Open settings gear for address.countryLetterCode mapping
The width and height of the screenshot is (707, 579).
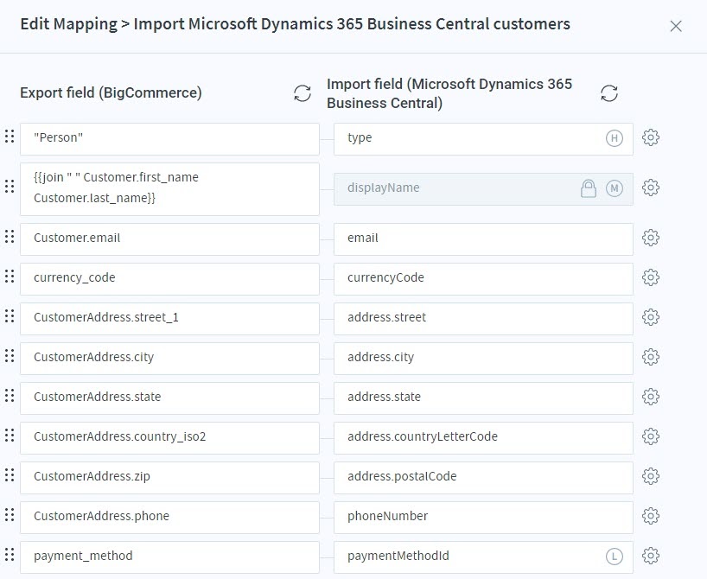coord(651,436)
